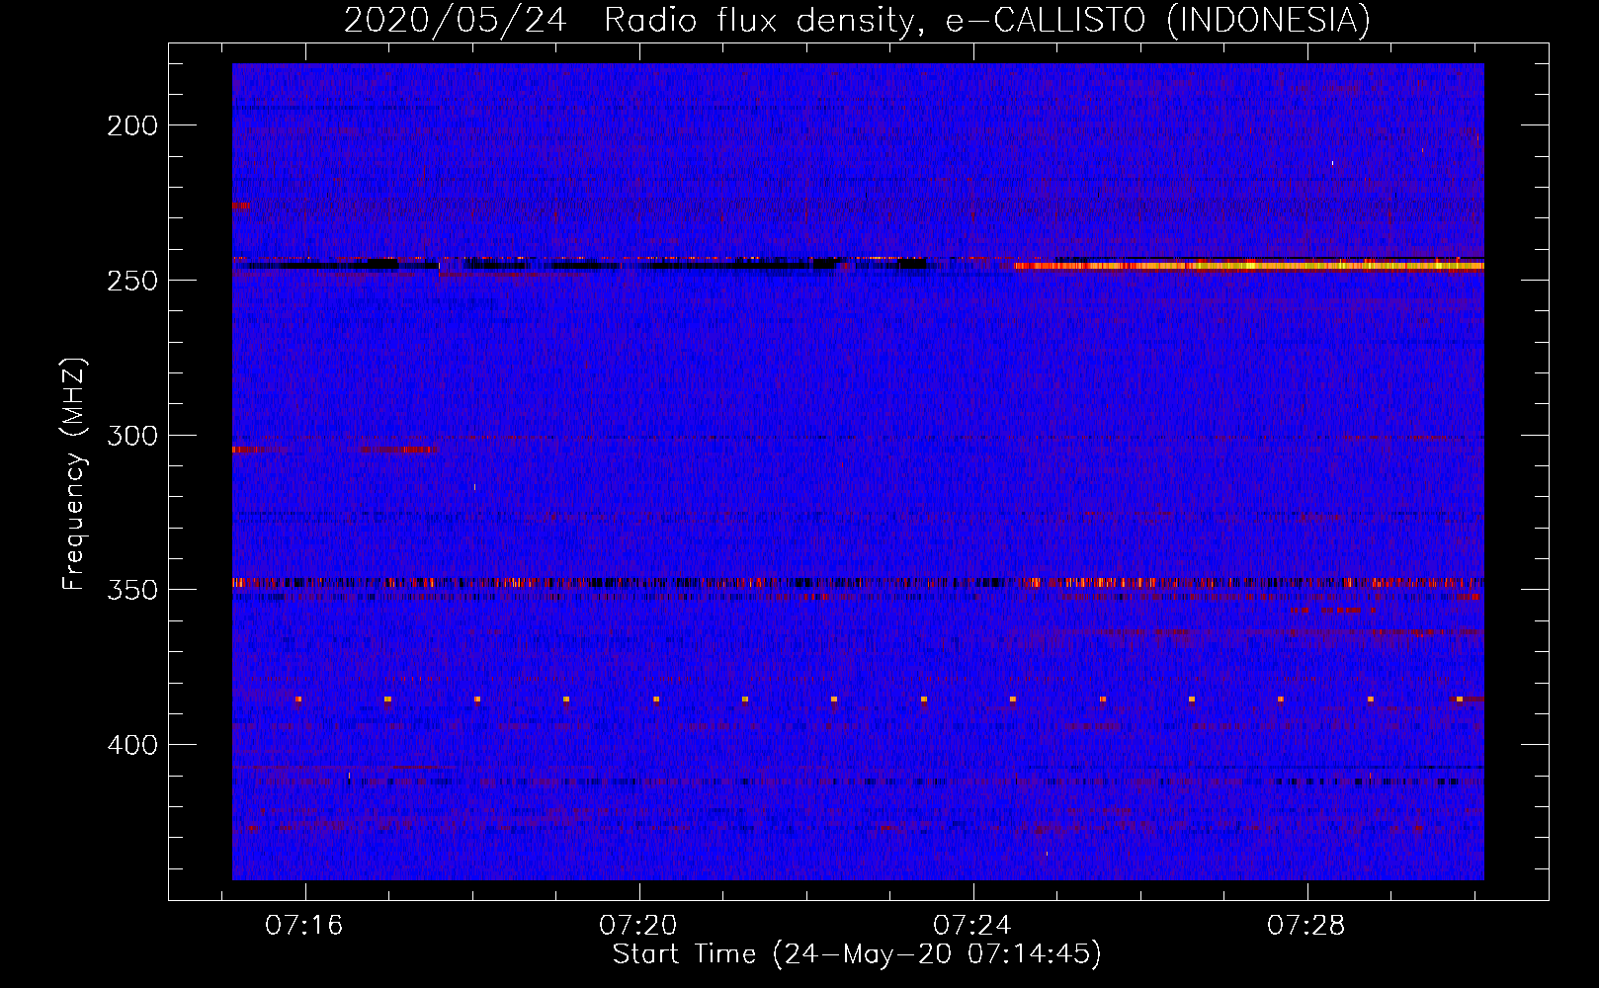Image resolution: width=1599 pixels, height=988 pixels.
Task: Click the 07:24 time tick label
Action: coord(972,926)
